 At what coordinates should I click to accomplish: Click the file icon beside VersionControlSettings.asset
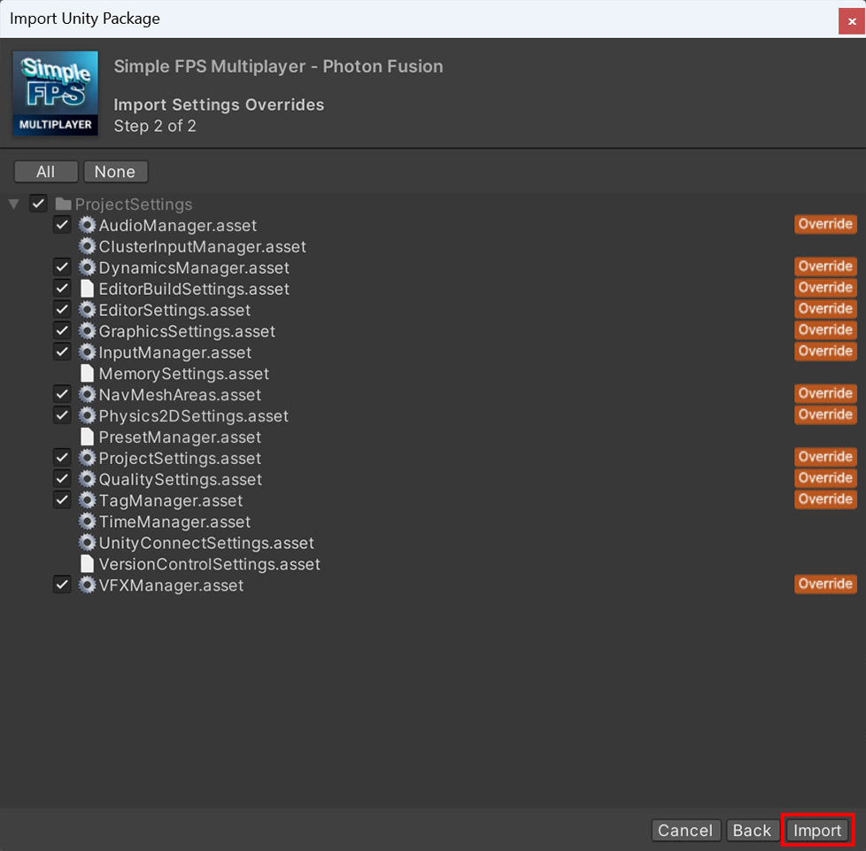click(87, 564)
